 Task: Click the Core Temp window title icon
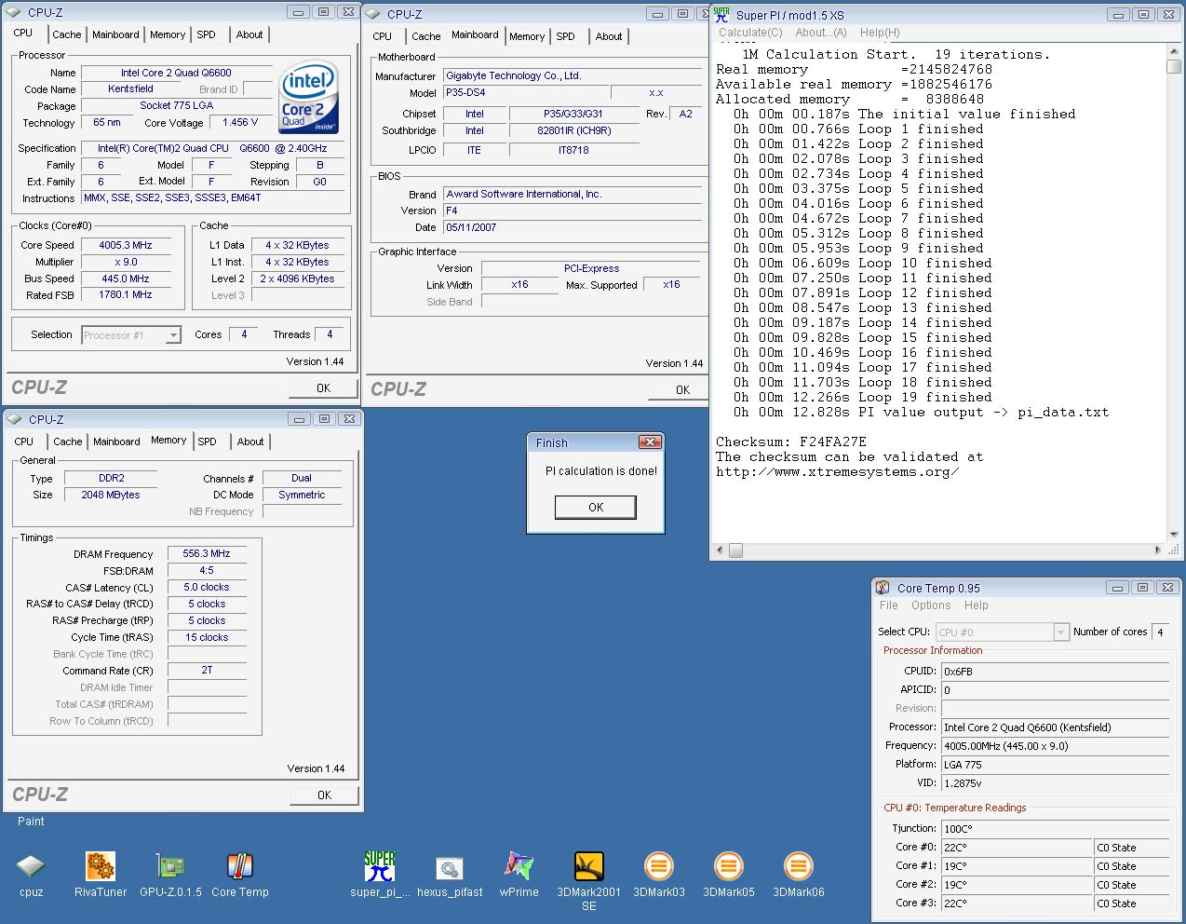[x=883, y=588]
